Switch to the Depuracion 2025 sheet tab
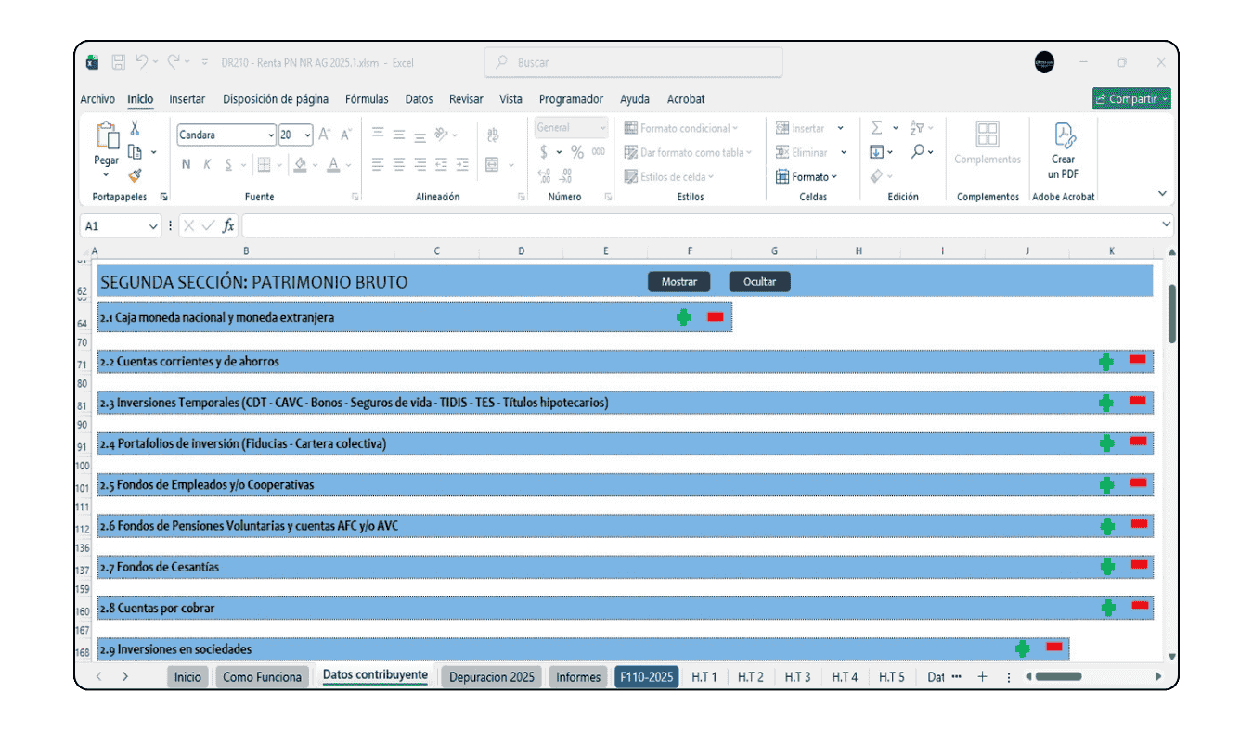Image resolution: width=1253 pixels, height=731 pixels. click(x=491, y=677)
